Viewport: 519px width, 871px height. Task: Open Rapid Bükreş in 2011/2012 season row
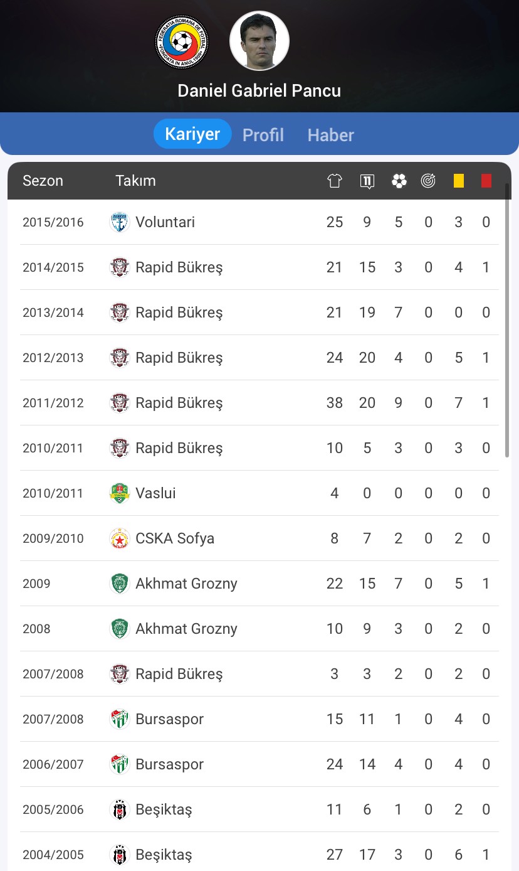[259, 403]
